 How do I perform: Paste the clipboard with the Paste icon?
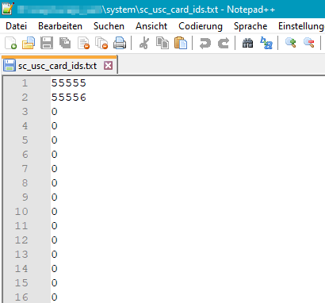(x=181, y=43)
